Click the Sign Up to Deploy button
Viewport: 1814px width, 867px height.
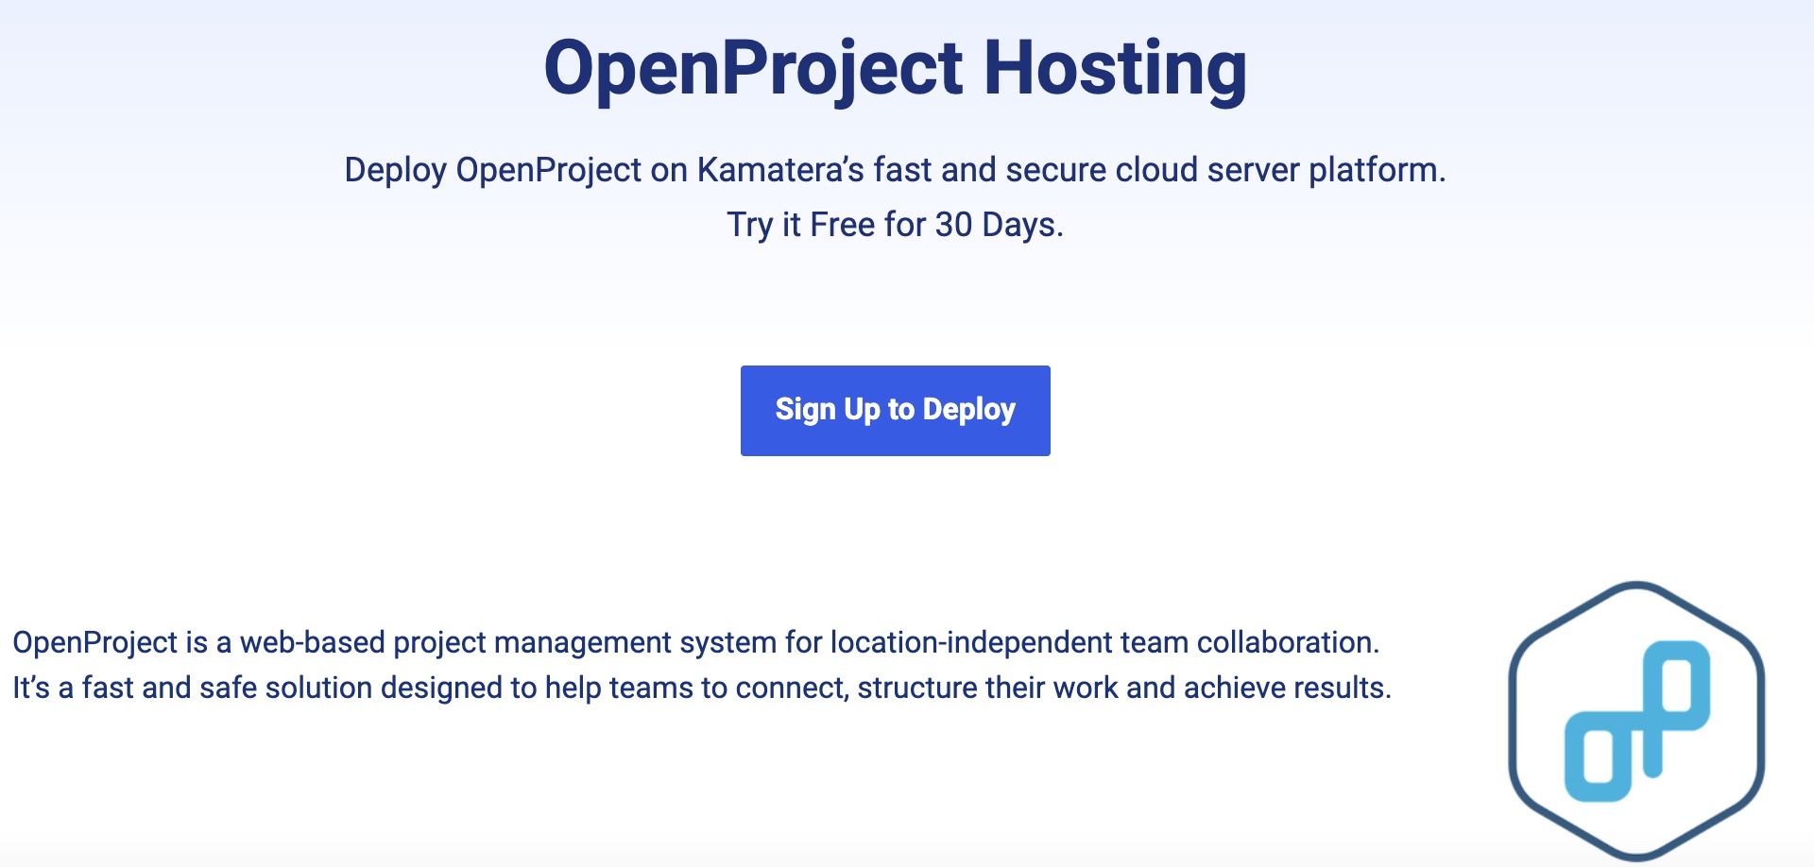pyautogui.click(x=895, y=410)
